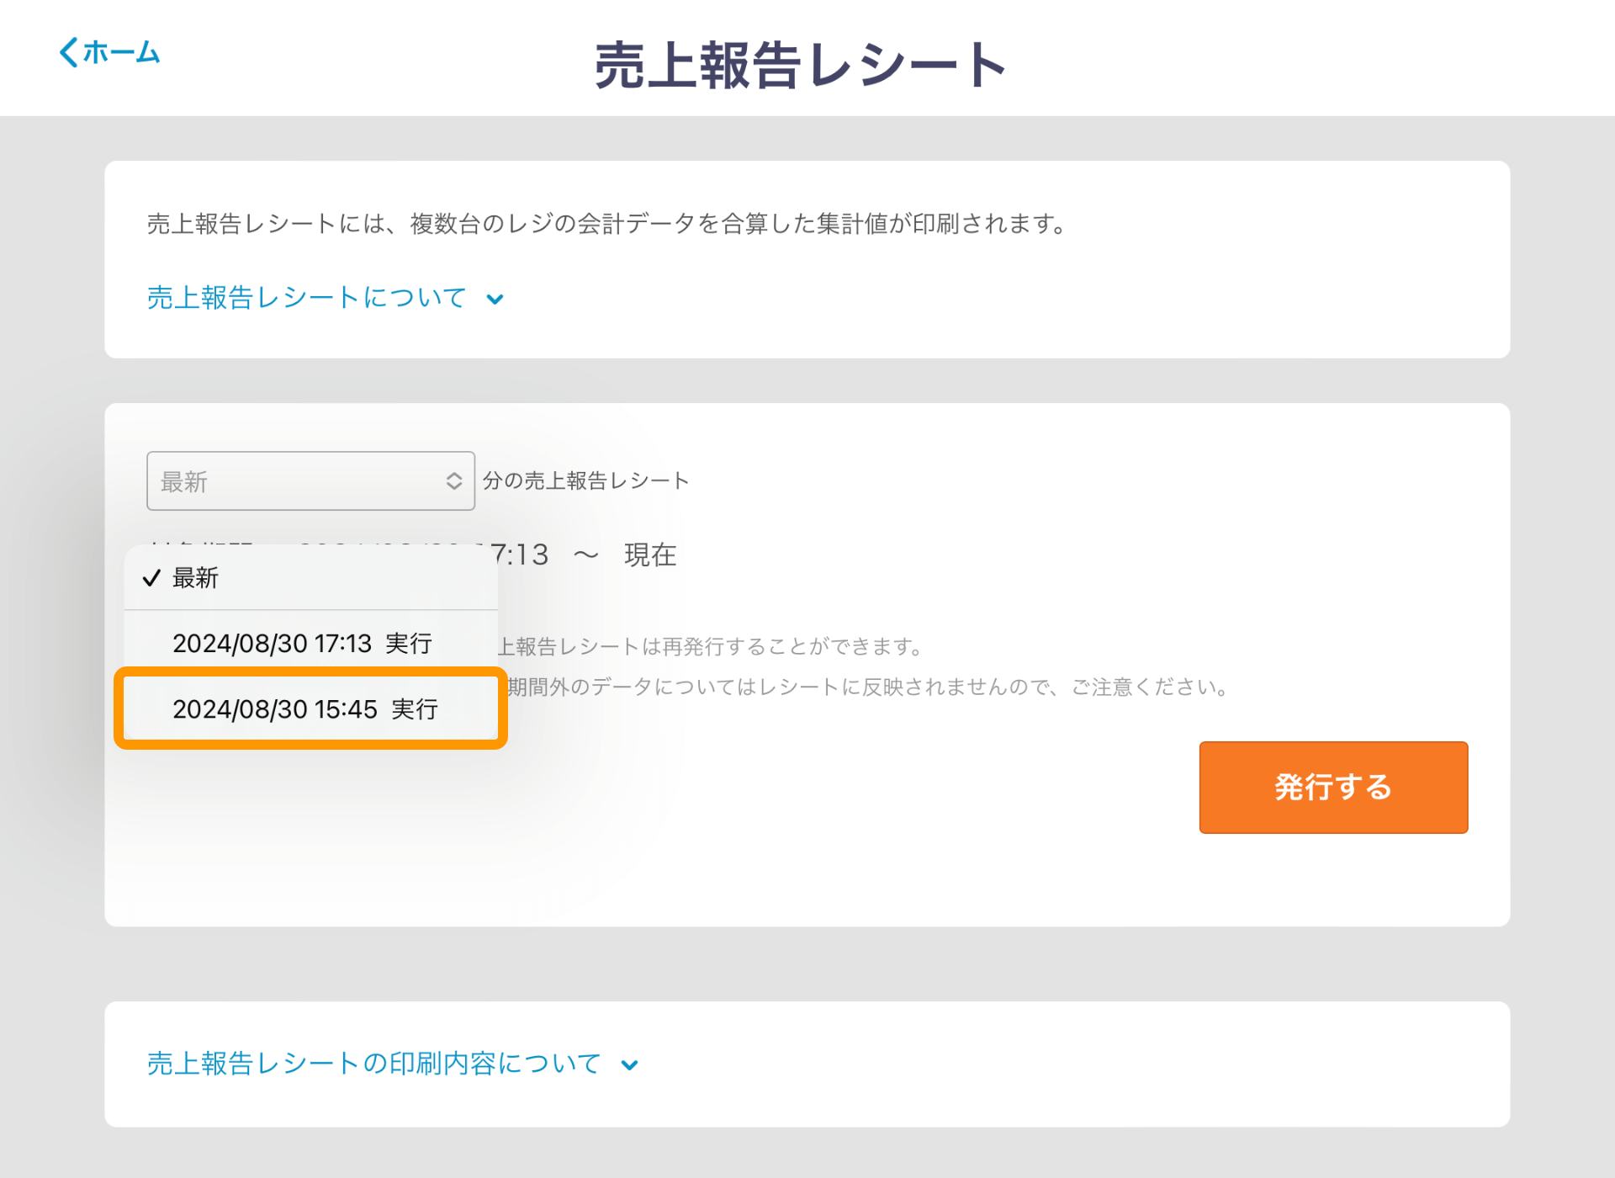
Task: Expand chevron next to 印刷内容について
Action: (x=629, y=1065)
